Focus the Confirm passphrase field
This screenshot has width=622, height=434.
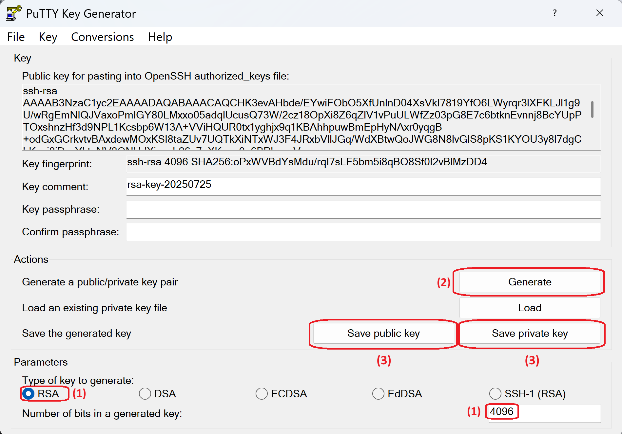(363, 232)
